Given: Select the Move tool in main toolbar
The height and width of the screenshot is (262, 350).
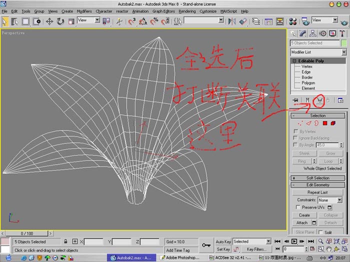Looking at the screenshot, I should click(x=49, y=21).
